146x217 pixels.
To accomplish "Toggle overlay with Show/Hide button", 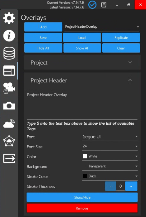I will pyautogui.click(x=82, y=197).
